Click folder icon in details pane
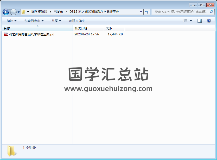Image resolution: width=217 pixels, height=160 pixels. click(x=12, y=151)
